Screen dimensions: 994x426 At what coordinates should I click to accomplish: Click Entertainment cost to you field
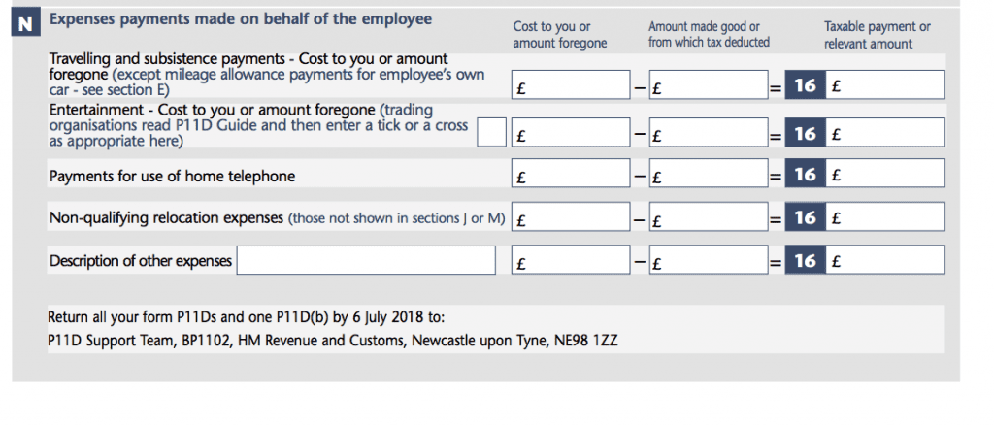(571, 132)
